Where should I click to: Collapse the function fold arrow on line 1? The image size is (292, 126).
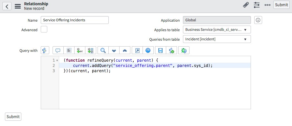(x=57, y=60)
